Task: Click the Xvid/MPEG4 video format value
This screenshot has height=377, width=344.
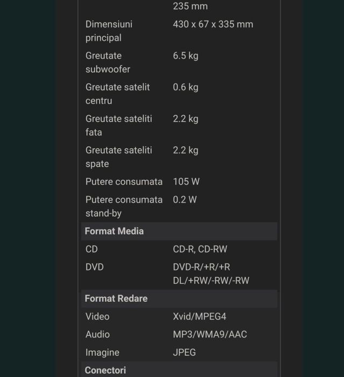Action: [199, 317]
